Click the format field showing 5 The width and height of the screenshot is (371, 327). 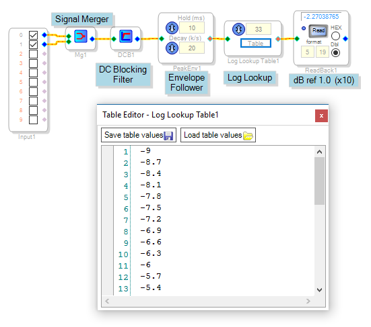[307, 52]
